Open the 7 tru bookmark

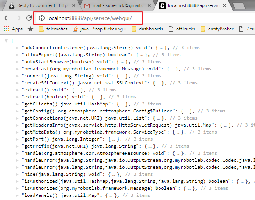[247, 29]
